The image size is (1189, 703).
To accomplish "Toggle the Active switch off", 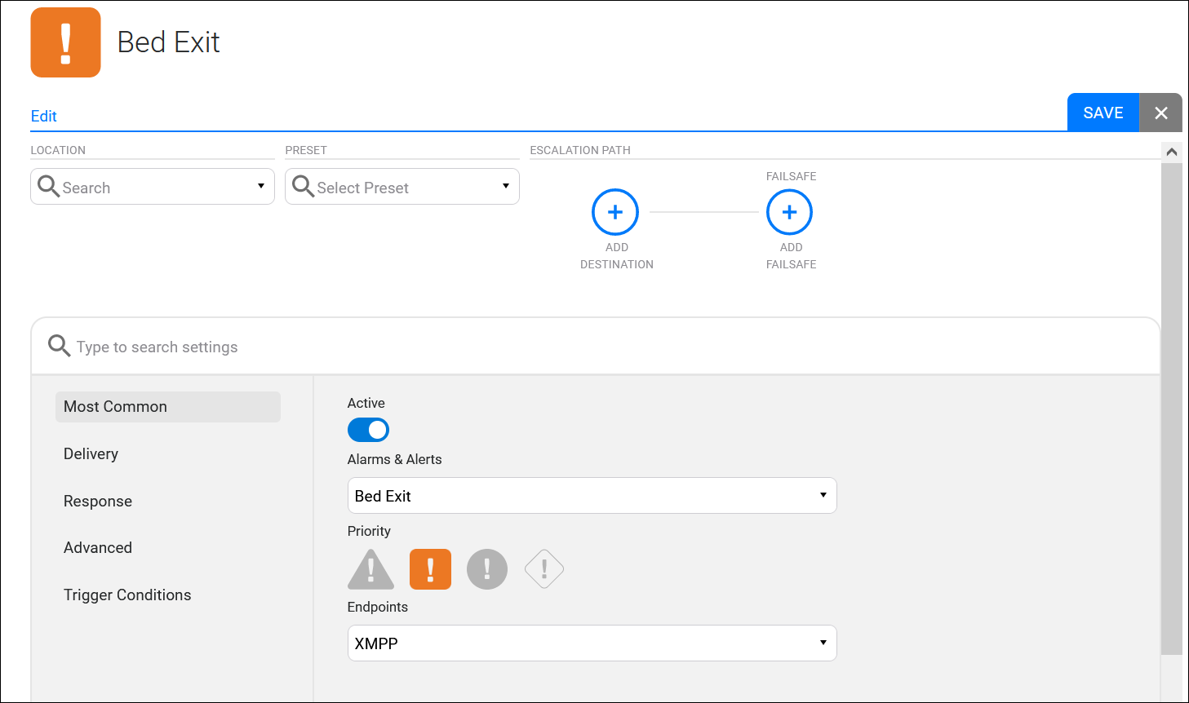I will (x=368, y=430).
